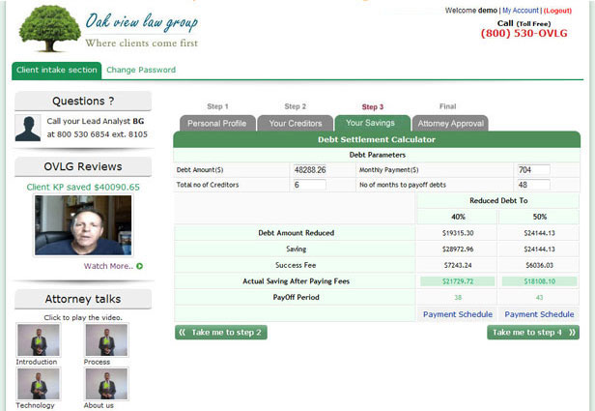
Task: Play the About us attorney video
Action: click(x=106, y=384)
